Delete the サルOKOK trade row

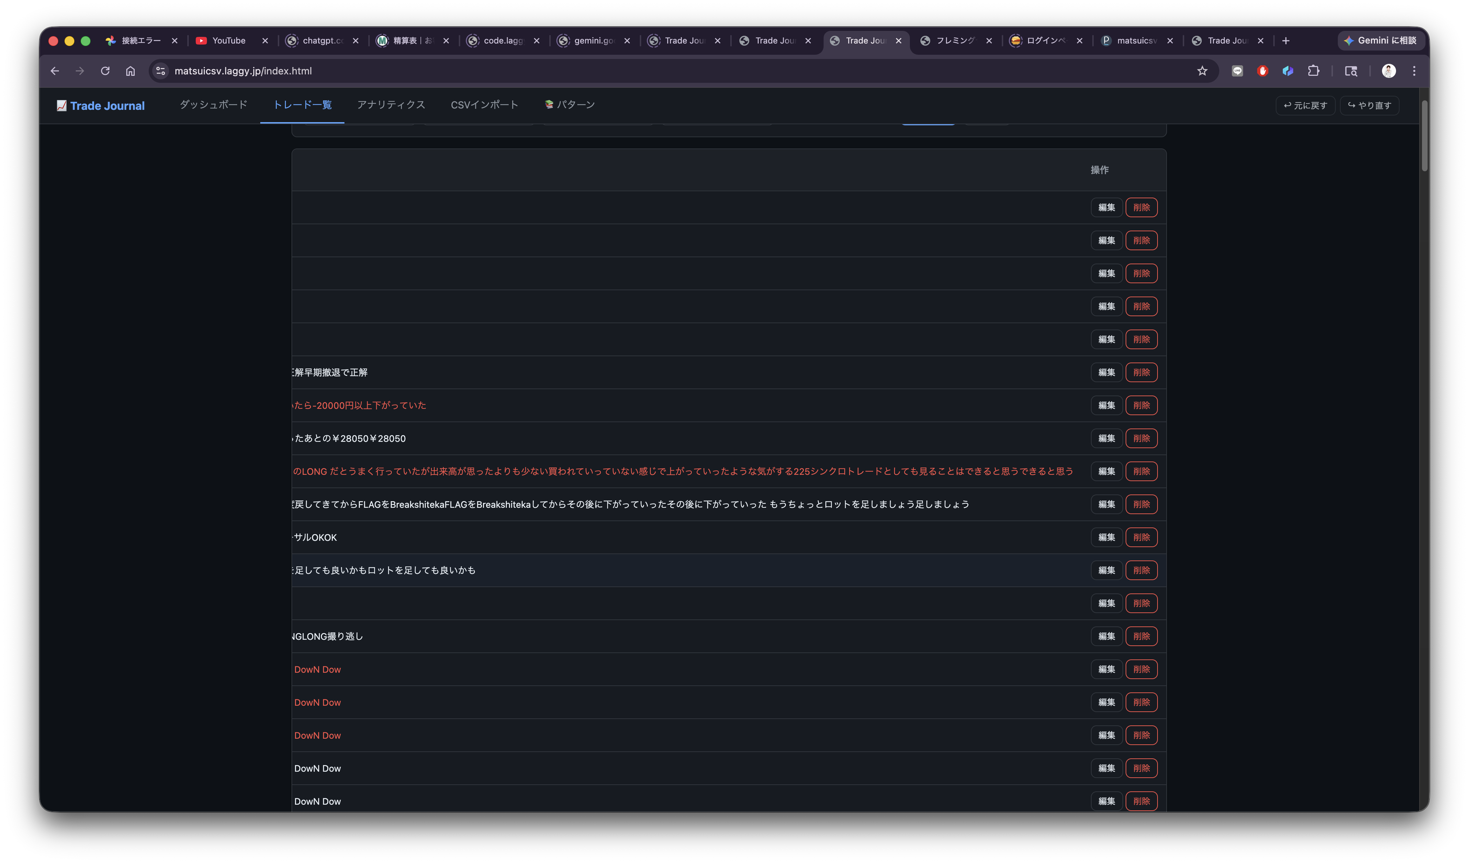coord(1141,537)
